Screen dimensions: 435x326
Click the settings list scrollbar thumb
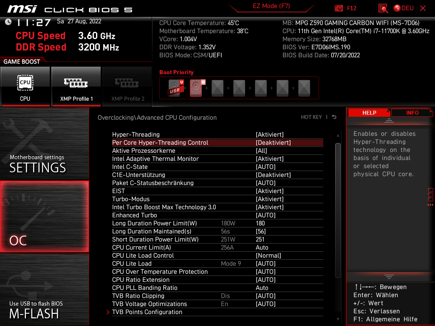click(338, 210)
